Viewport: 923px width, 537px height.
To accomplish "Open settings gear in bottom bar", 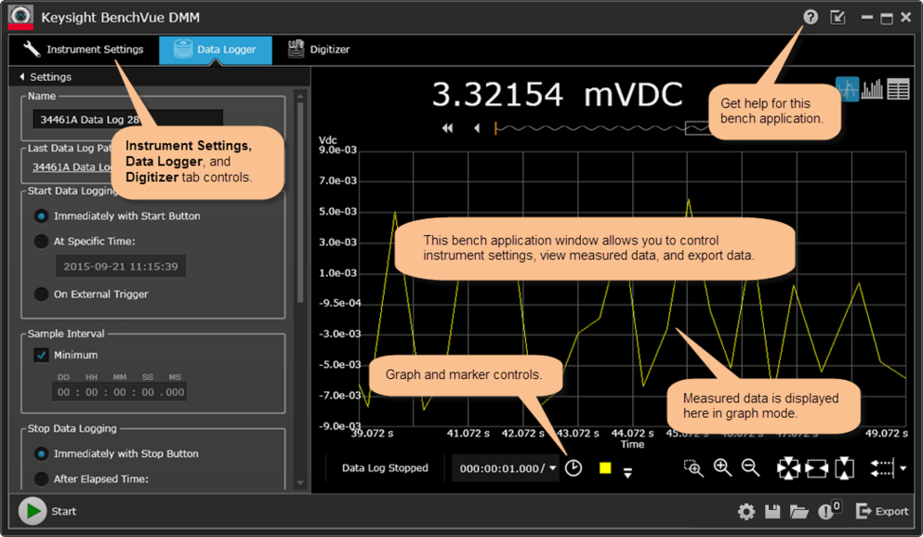I will coord(745,511).
